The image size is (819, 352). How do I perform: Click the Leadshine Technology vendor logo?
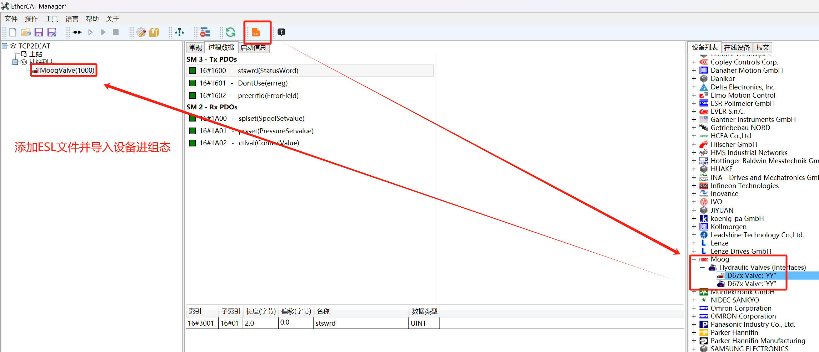click(x=704, y=235)
